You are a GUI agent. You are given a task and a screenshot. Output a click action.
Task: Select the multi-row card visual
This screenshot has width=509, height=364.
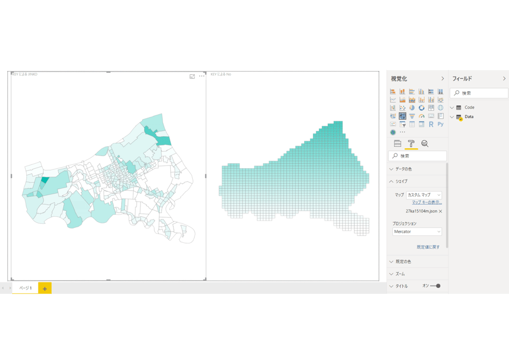coord(441,116)
